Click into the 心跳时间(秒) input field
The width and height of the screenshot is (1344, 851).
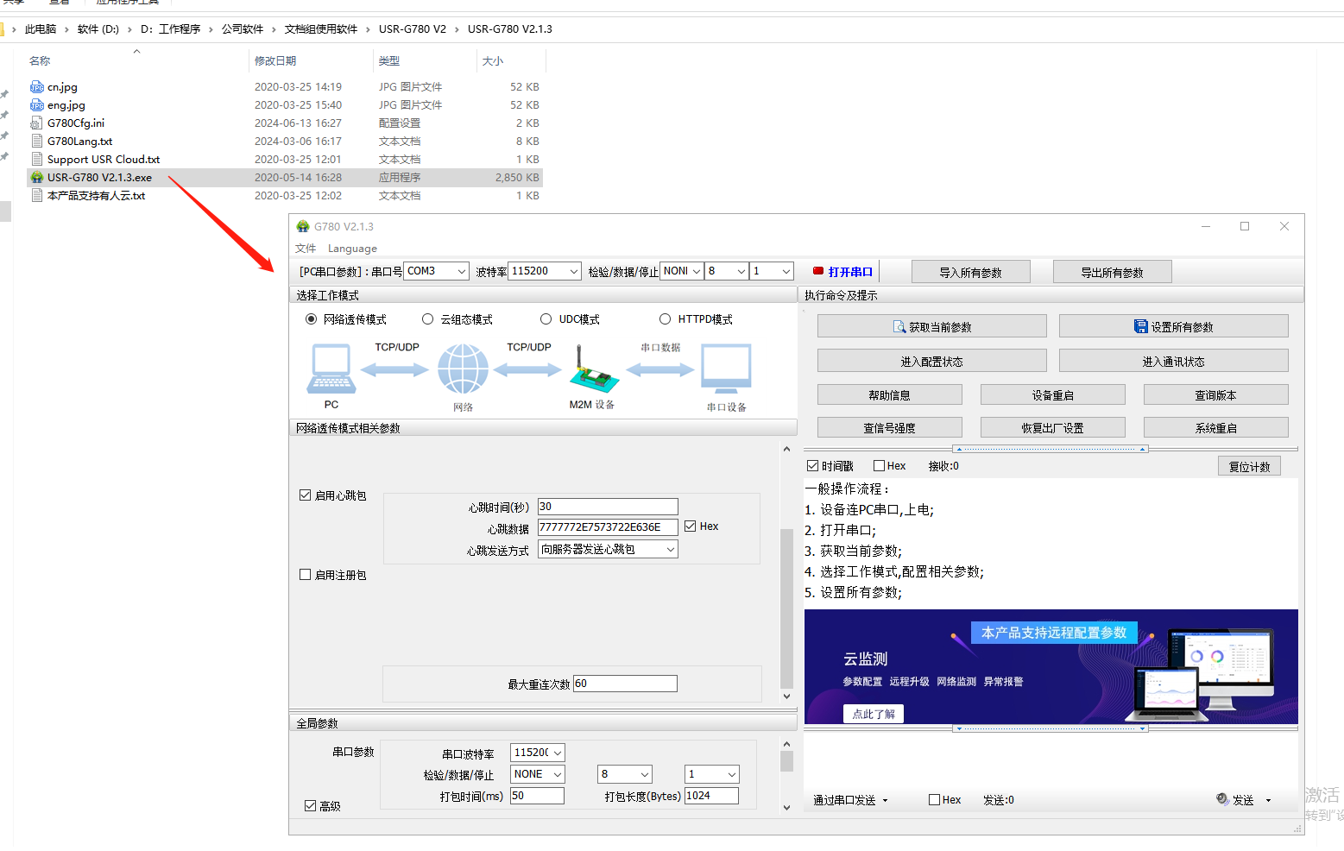tap(607, 507)
